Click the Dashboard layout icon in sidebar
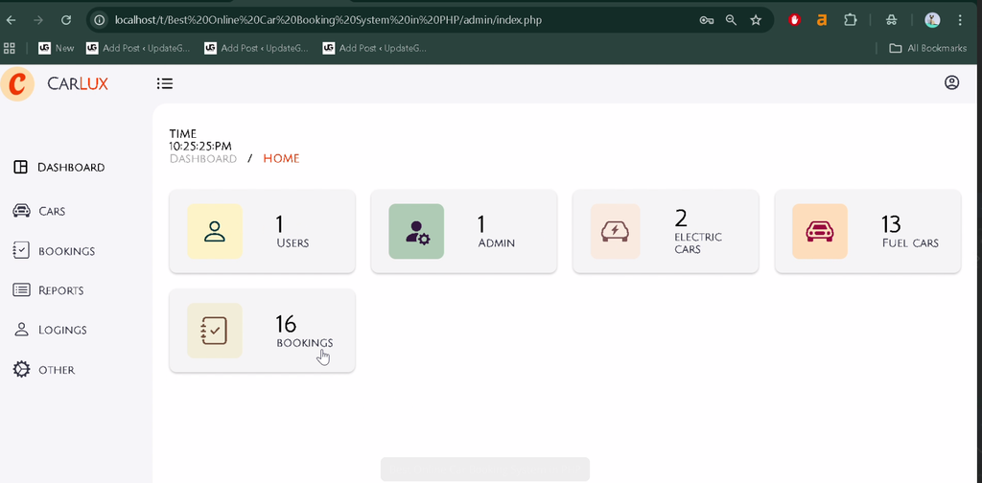This screenshot has width=982, height=483. pyautogui.click(x=21, y=167)
